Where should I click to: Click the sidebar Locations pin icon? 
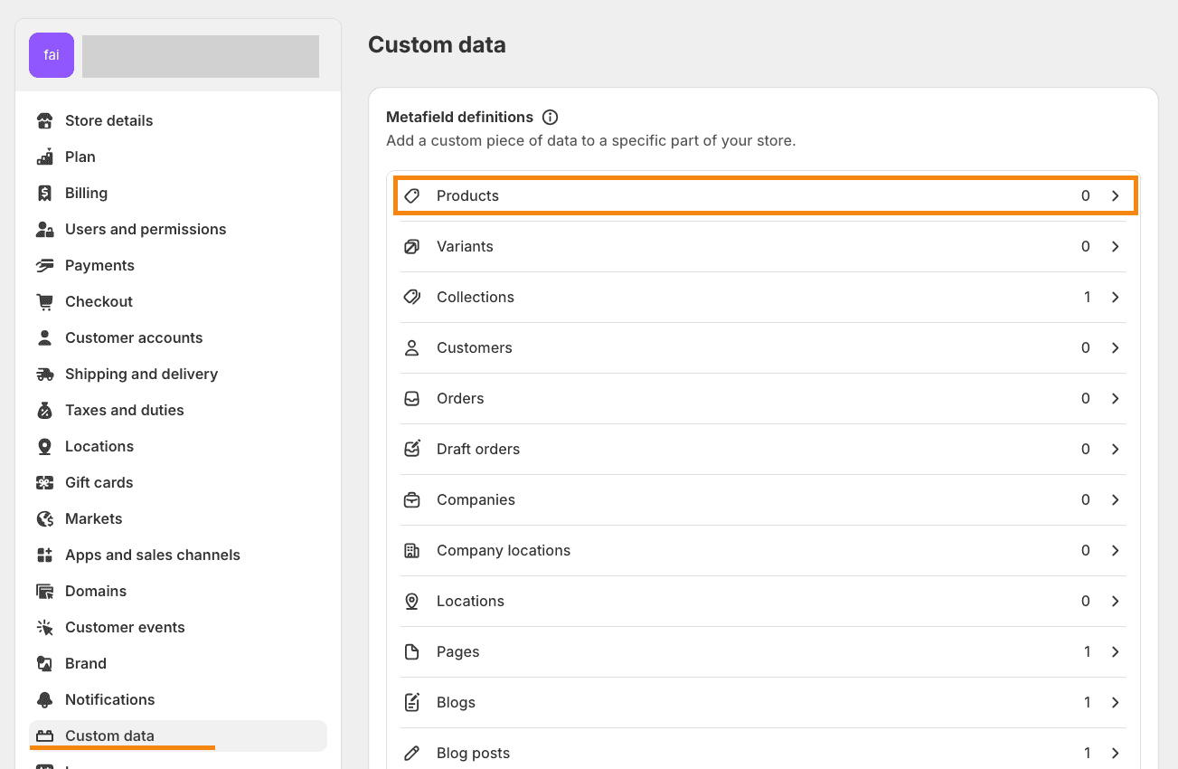[44, 446]
